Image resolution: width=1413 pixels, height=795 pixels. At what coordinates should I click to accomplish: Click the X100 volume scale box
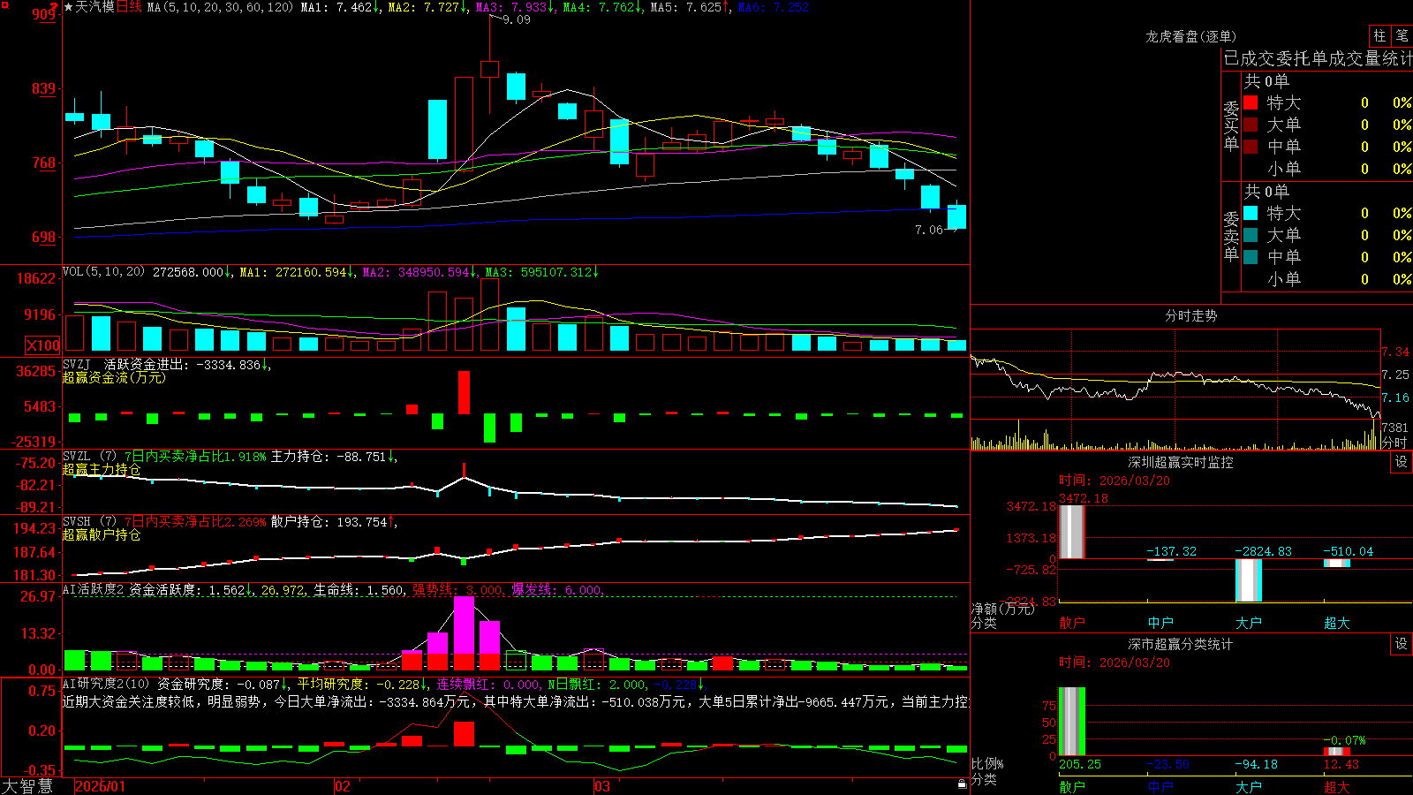42,345
